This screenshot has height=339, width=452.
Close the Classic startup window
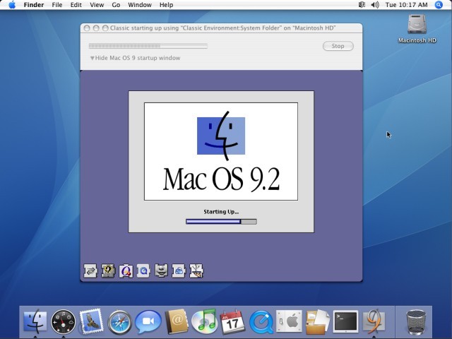[x=87, y=28]
